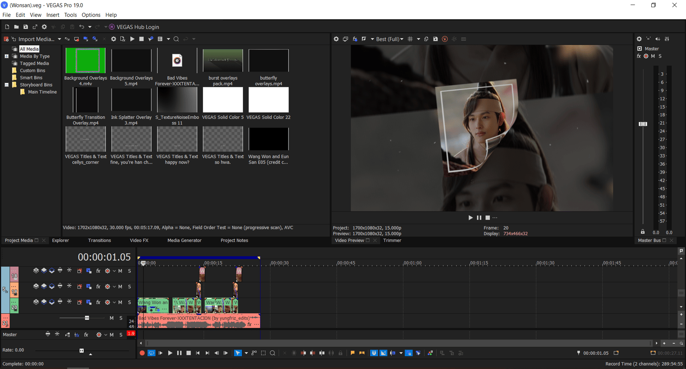Pause timeline playback in transport bar
This screenshot has height=369, width=686.
pos(179,353)
